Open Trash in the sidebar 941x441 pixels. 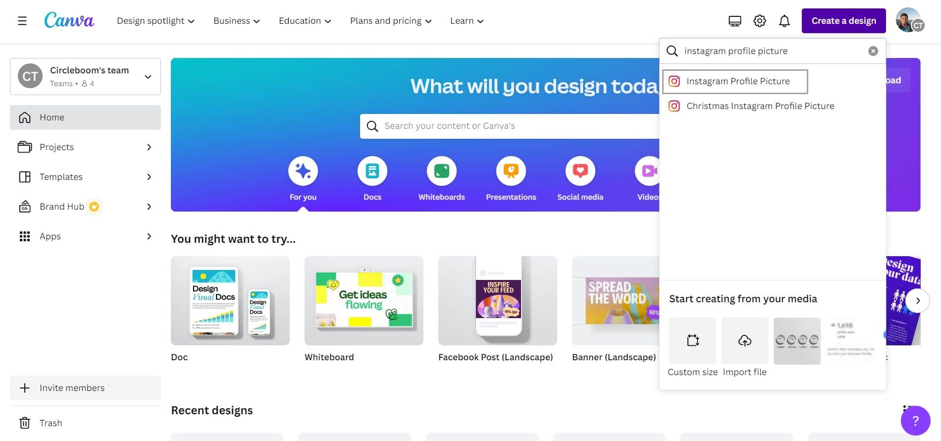click(85, 423)
